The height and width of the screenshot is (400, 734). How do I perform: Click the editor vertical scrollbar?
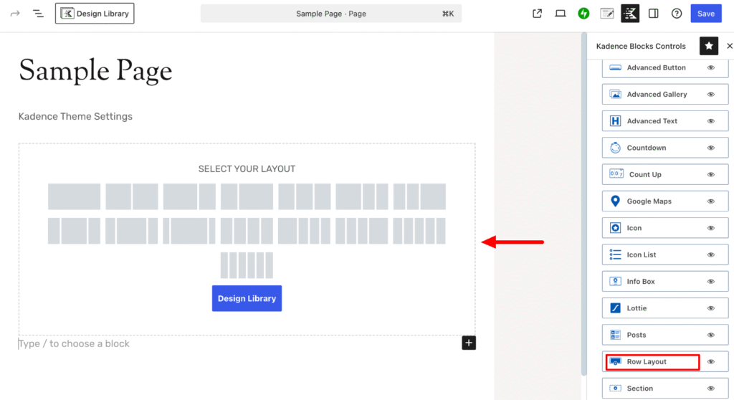pos(583,204)
